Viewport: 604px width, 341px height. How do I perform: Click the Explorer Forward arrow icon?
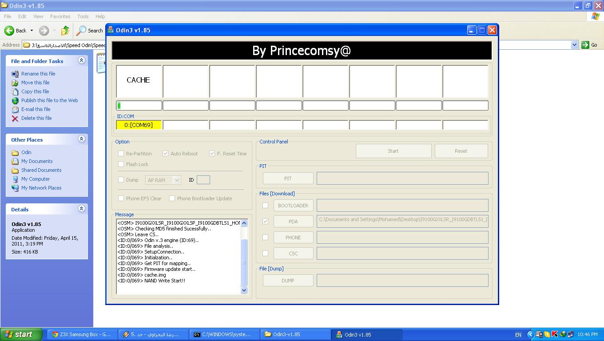click(44, 31)
